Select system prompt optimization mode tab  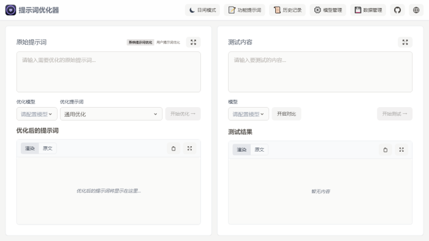pyautogui.click(x=140, y=42)
